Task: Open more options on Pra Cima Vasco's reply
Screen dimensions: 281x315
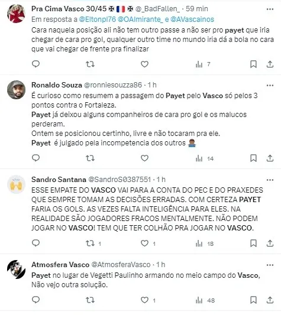Action: click(270, 9)
